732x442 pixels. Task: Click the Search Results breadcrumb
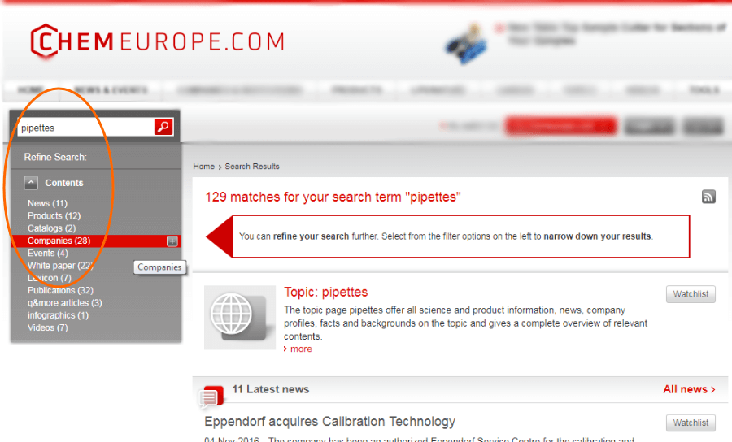pyautogui.click(x=252, y=167)
